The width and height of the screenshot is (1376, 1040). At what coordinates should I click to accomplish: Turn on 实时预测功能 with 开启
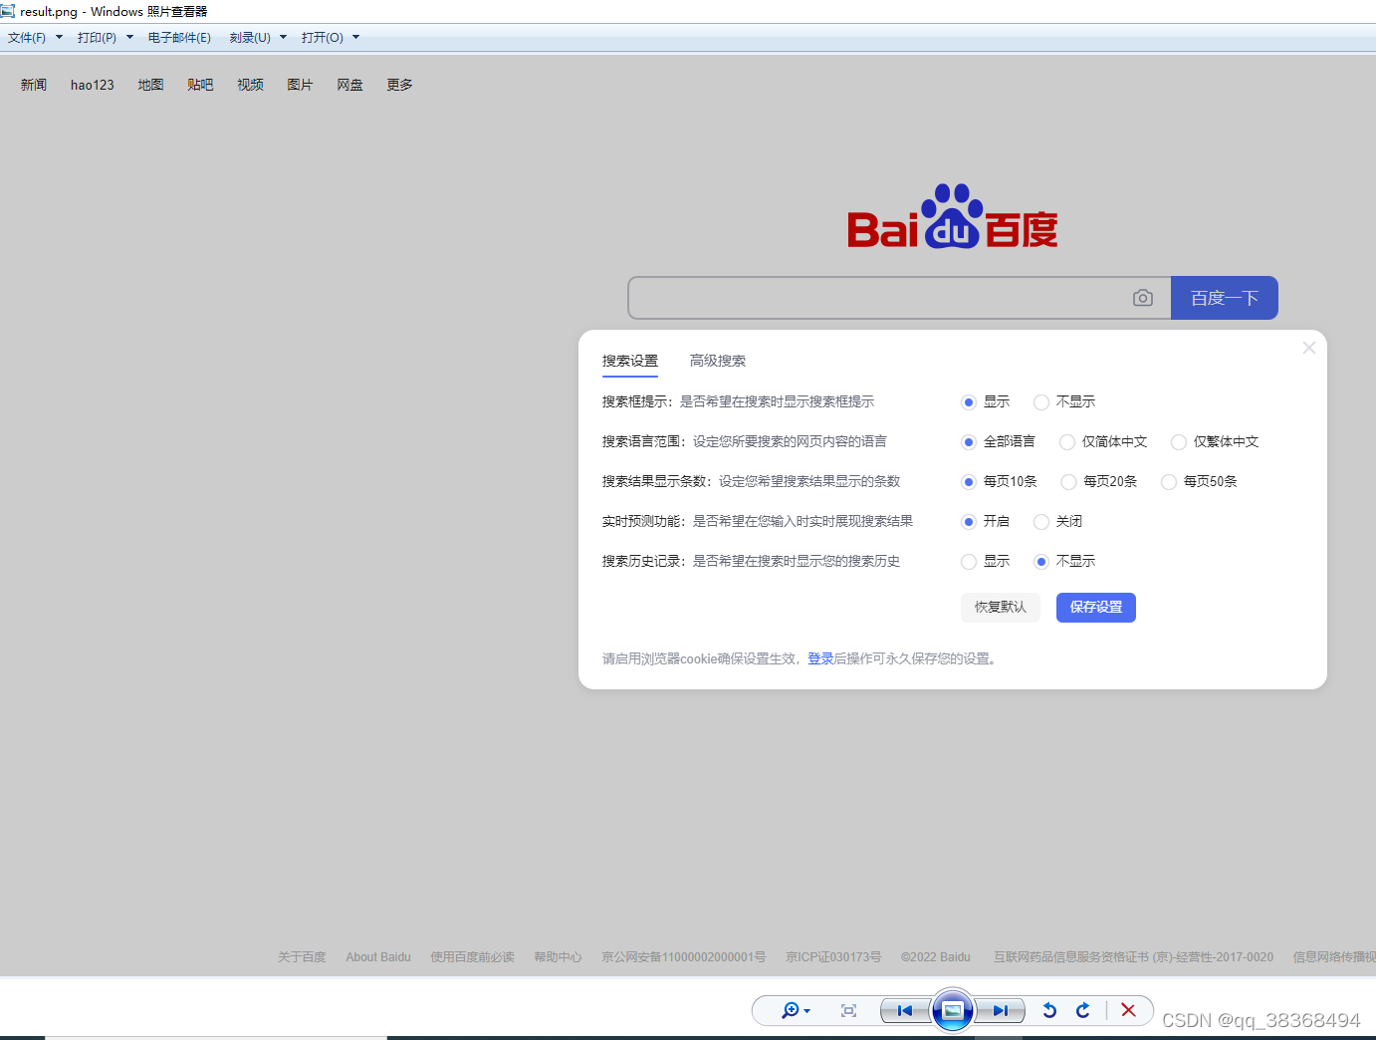(x=969, y=522)
